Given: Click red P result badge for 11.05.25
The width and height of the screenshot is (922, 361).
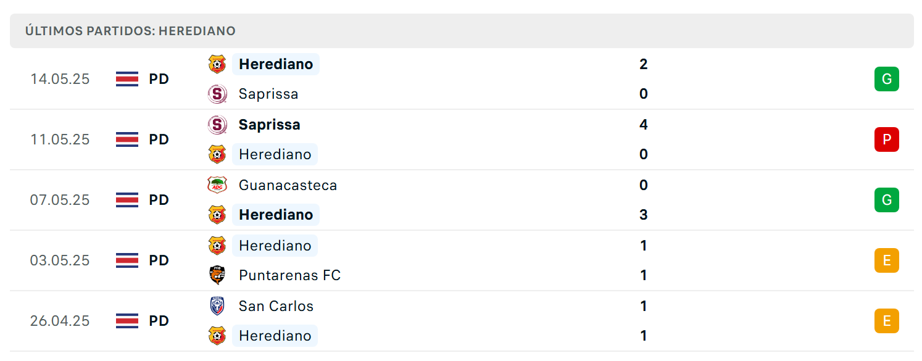Looking at the screenshot, I should pyautogui.click(x=887, y=139).
